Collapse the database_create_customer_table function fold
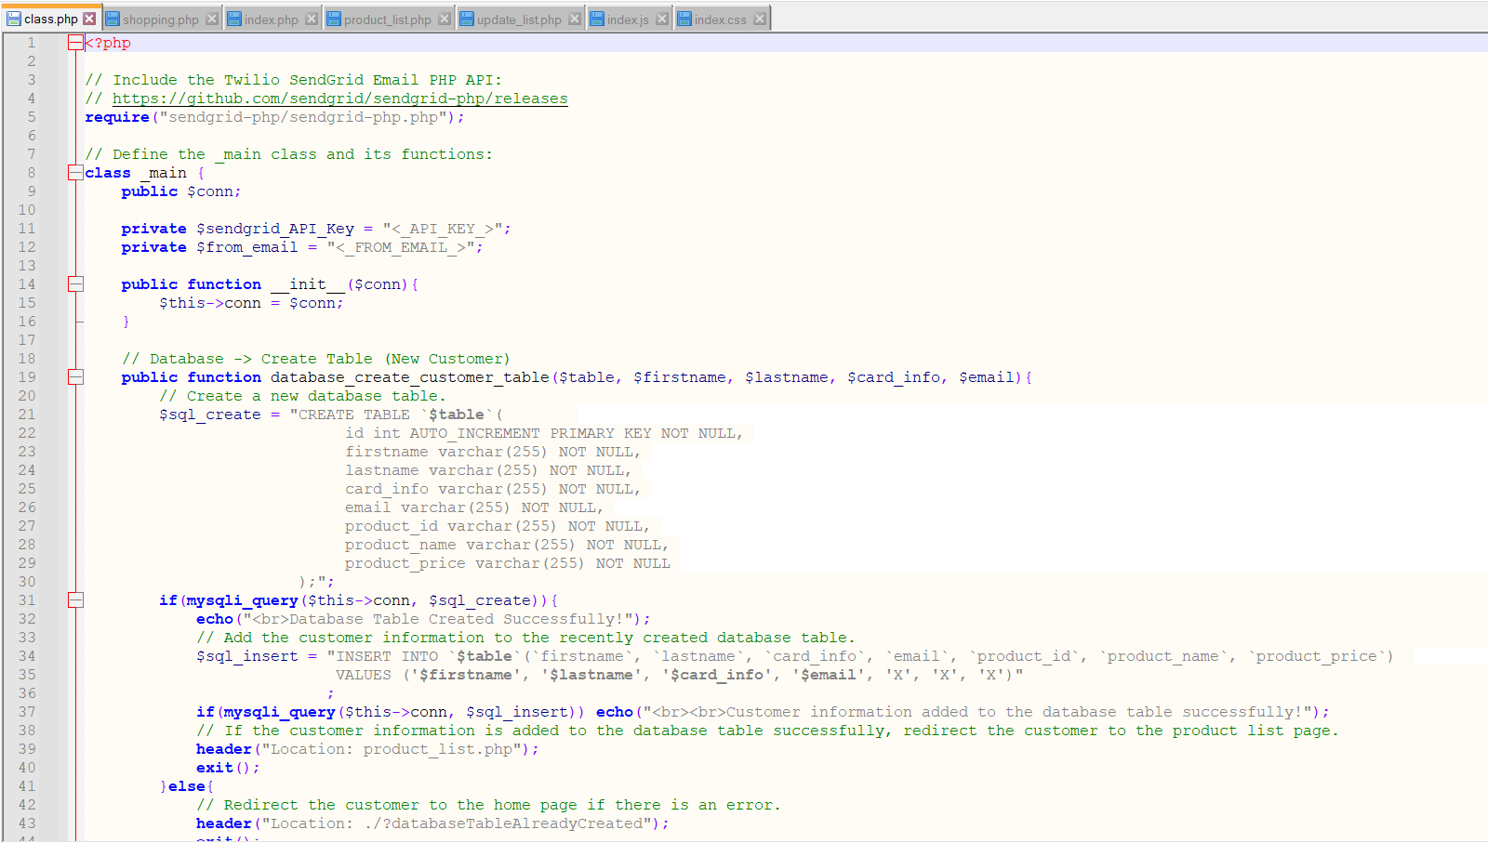 75,377
